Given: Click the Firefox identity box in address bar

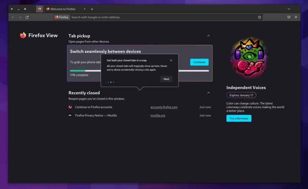Looking at the screenshot, I should (62, 17).
